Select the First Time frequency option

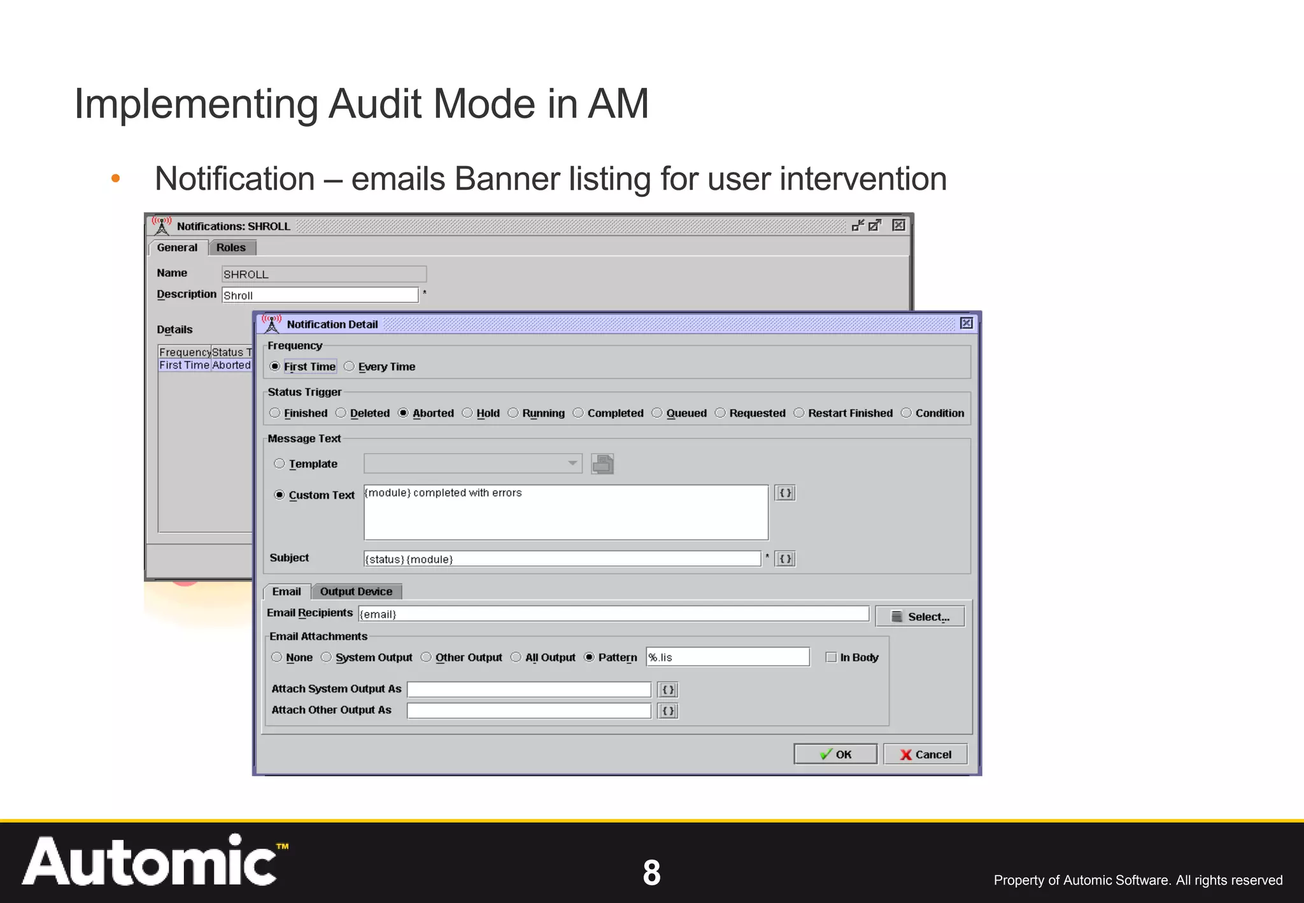click(303, 367)
